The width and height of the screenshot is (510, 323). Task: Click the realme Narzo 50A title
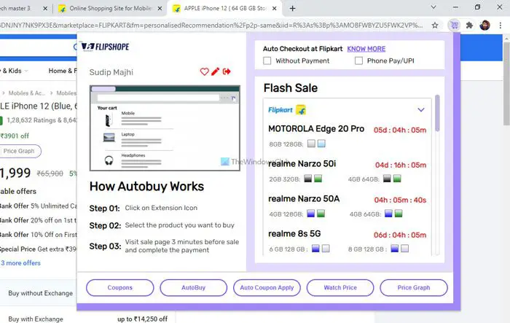pyautogui.click(x=304, y=199)
